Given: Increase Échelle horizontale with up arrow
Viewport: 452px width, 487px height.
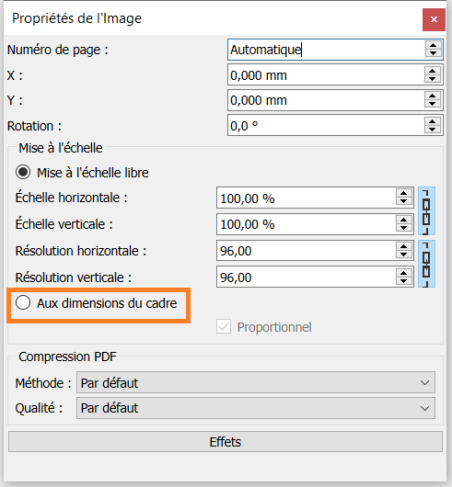Looking at the screenshot, I should (404, 193).
